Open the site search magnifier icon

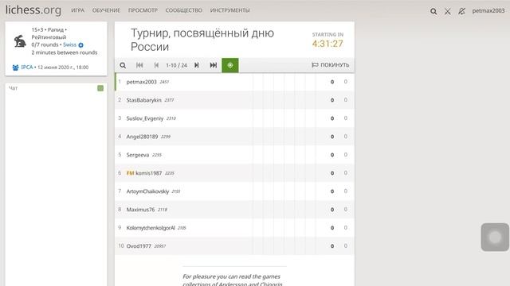[x=433, y=11]
